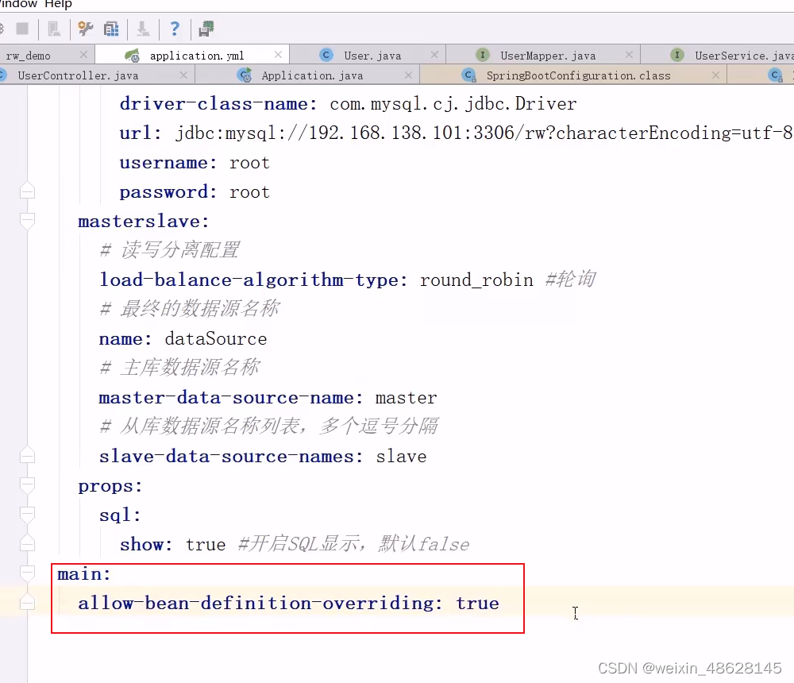Click the Save All memory-chip toolbar icon
The height and width of the screenshot is (683, 794).
[x=206, y=28]
